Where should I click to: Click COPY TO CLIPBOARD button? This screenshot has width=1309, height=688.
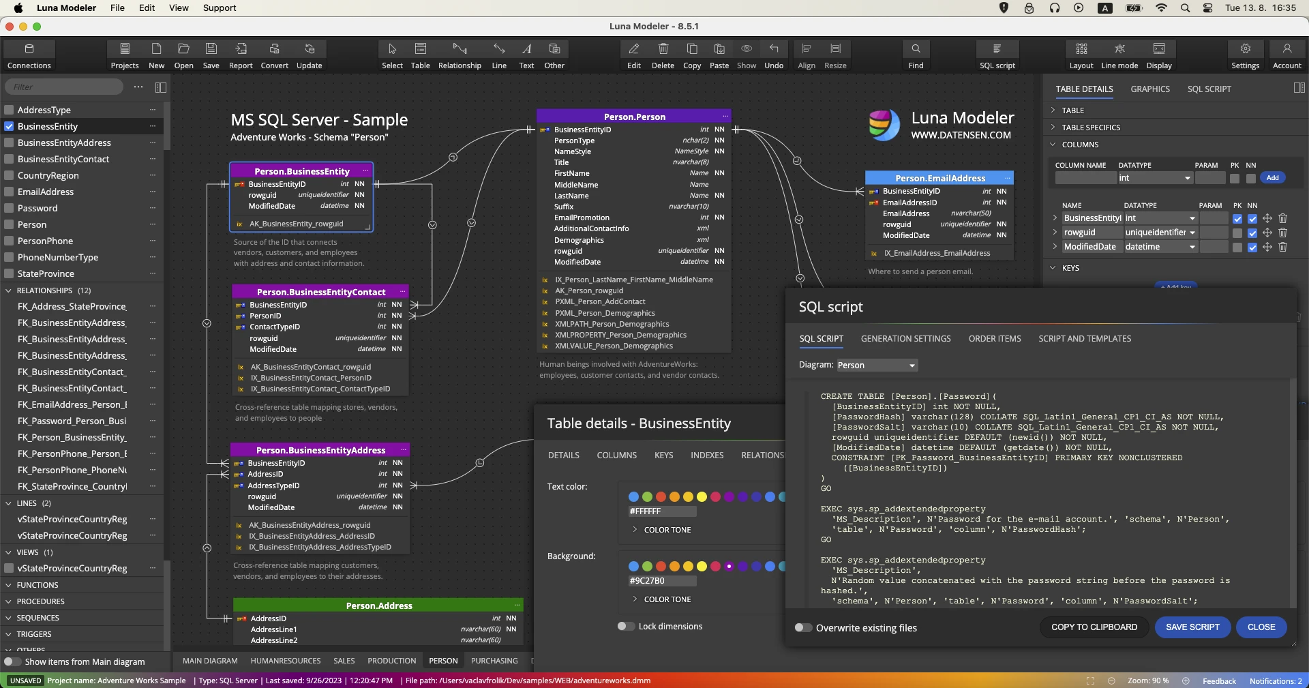1094,627
